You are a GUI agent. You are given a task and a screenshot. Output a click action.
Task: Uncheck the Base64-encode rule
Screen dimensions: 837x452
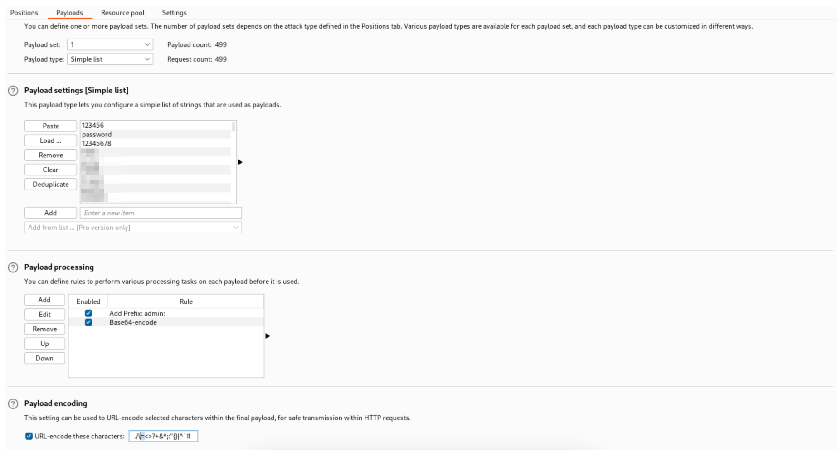coord(88,322)
